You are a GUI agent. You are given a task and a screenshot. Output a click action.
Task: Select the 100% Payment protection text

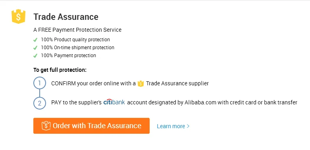point(68,55)
